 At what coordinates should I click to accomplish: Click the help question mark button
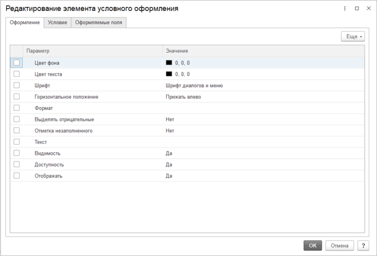(x=363, y=246)
